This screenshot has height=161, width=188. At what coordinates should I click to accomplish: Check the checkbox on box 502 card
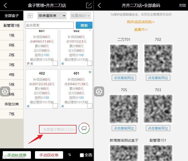[x=90, y=63]
